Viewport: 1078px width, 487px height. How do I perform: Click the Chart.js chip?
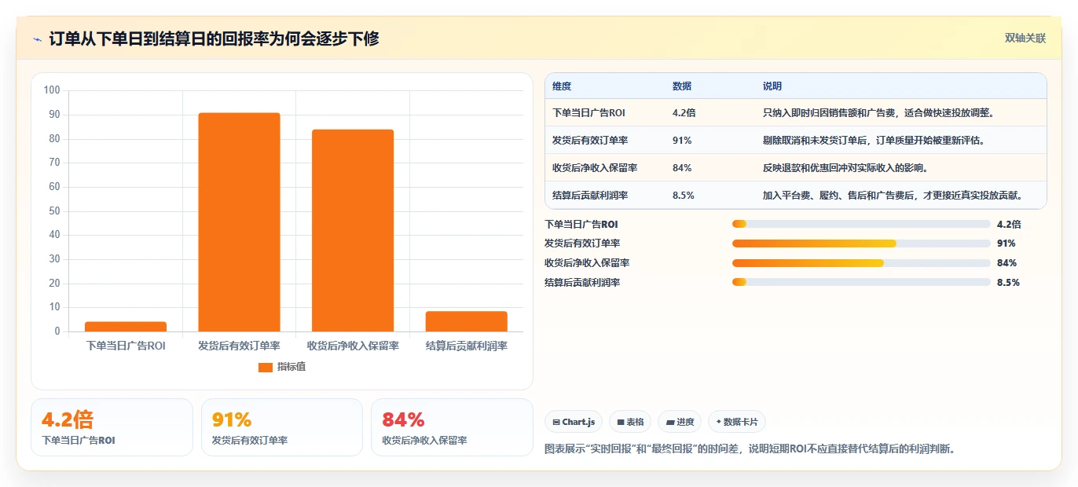[x=574, y=422]
